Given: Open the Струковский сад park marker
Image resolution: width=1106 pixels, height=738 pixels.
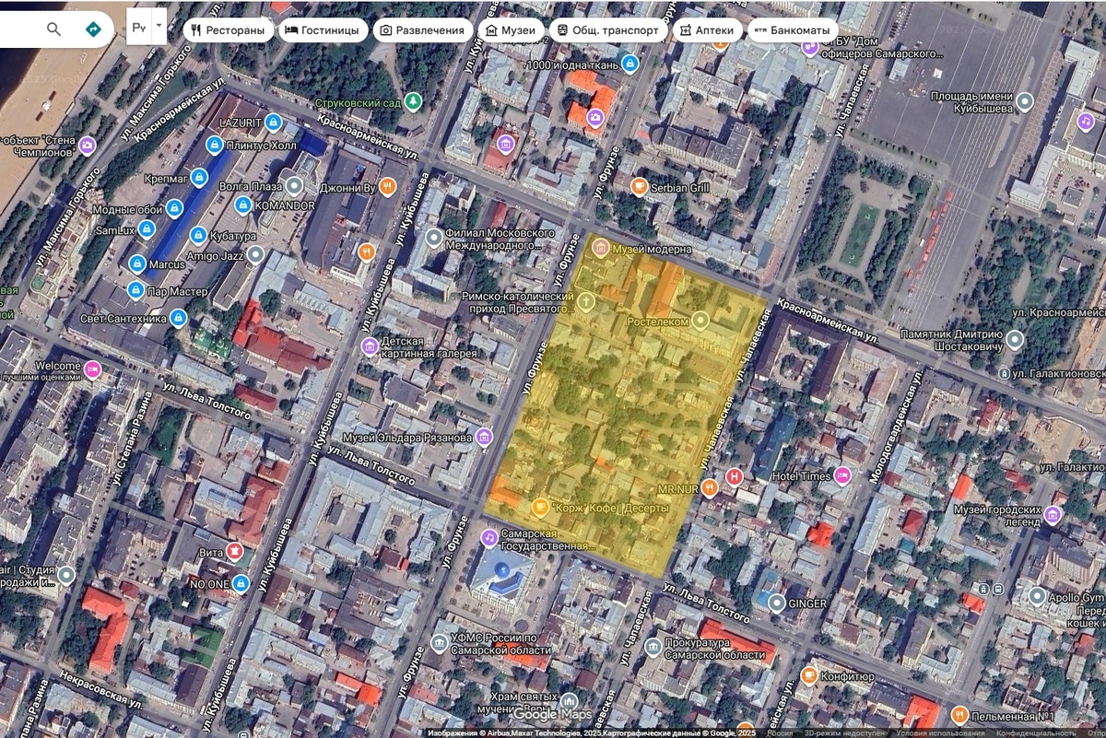Looking at the screenshot, I should tap(414, 102).
